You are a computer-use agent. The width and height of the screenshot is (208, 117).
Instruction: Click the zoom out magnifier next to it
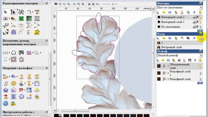tap(64, 4)
